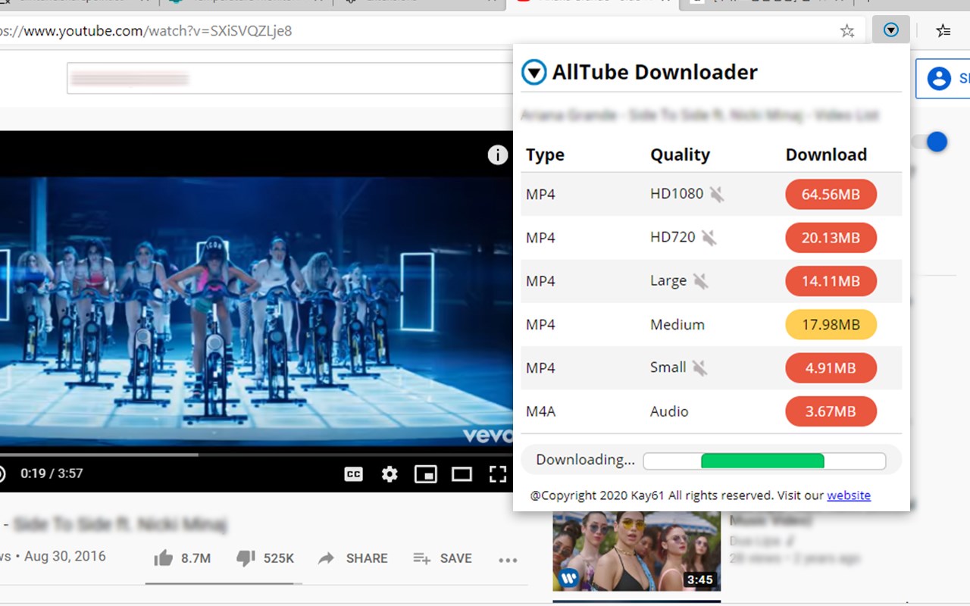Switch to miniplayer mode
970x606 pixels.
pos(426,474)
